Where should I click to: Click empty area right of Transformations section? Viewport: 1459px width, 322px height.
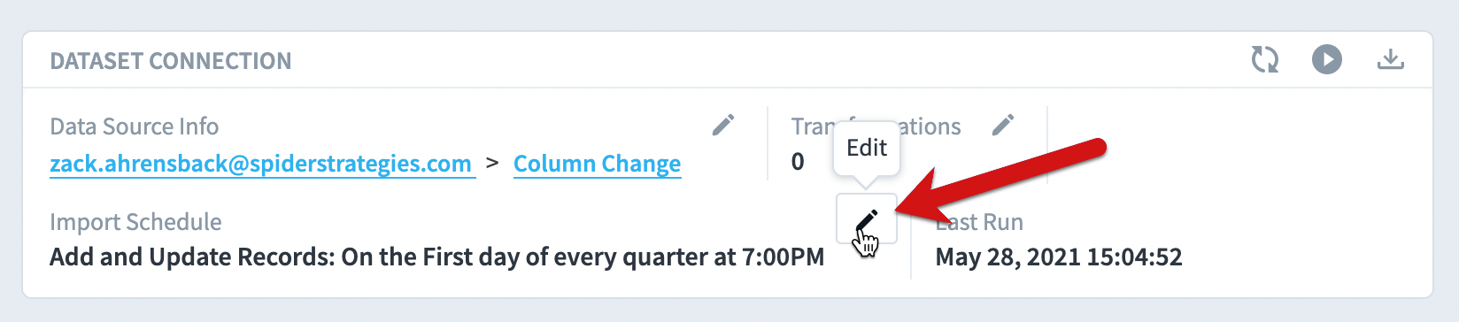point(1239,146)
